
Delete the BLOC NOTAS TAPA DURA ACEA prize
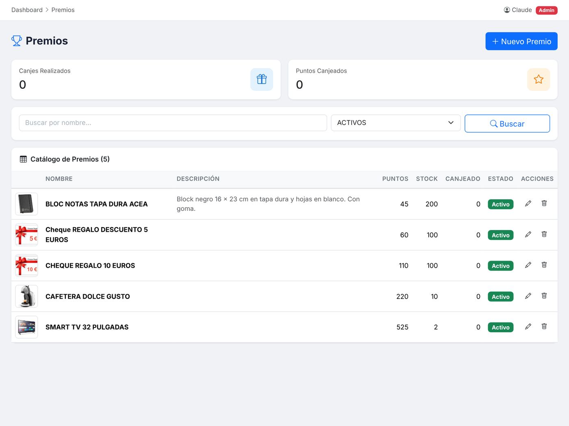pos(544,203)
